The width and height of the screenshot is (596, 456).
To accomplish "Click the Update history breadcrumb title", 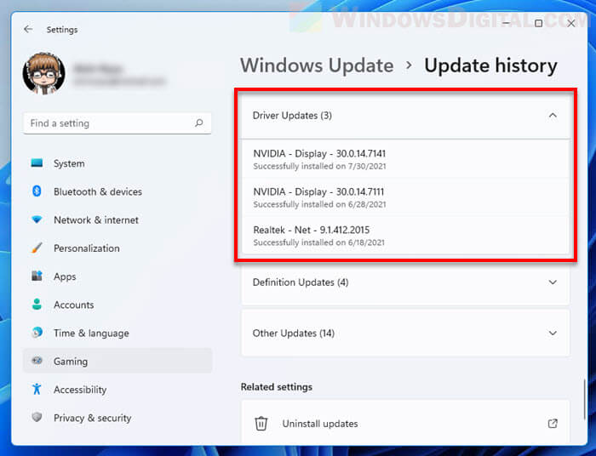I will point(490,66).
